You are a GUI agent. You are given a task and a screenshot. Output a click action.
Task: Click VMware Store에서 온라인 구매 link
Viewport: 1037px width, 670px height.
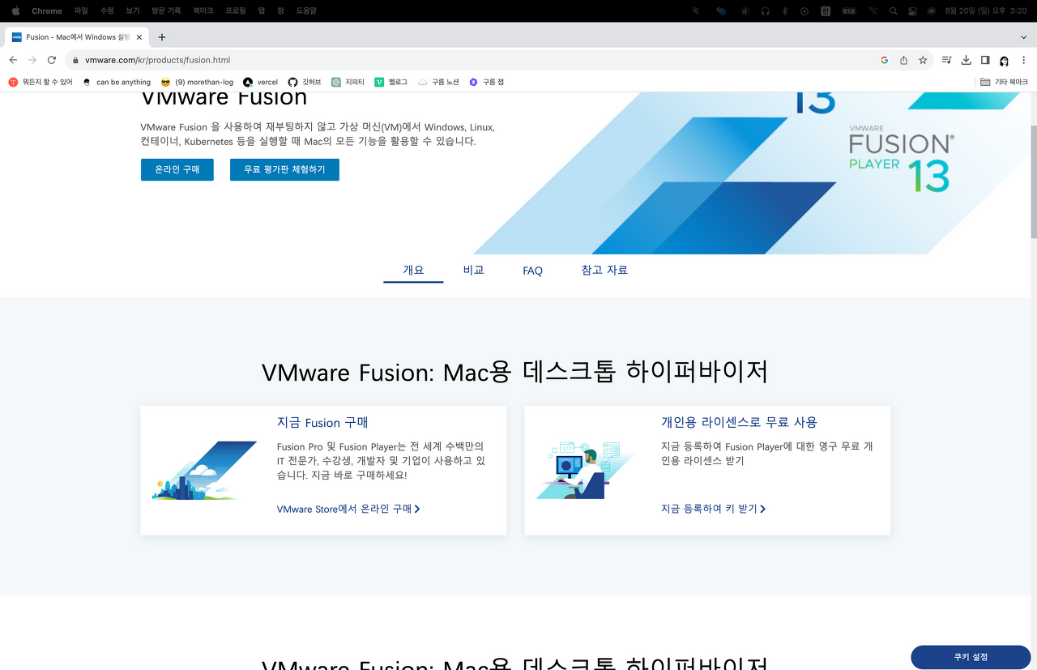pyautogui.click(x=348, y=509)
